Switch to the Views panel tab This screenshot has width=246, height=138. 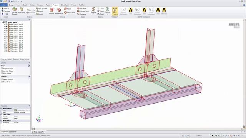pos(27,59)
